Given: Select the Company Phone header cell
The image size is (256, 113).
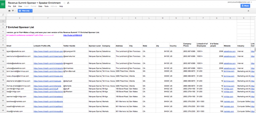Looking at the screenshot, I should coord(189,45).
